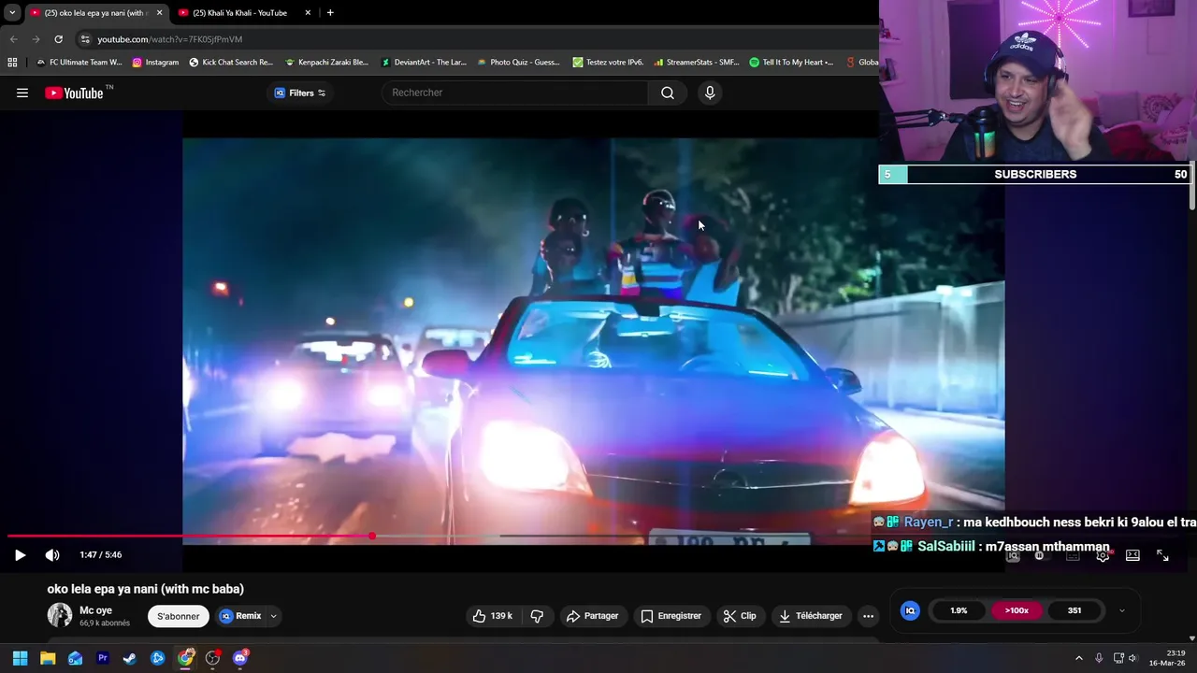
Task: Open the more actions three-dot menu
Action: [x=868, y=616]
